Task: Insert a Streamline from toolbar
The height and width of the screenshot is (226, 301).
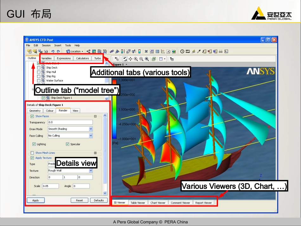Action: [99, 51]
